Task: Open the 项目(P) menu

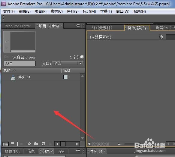Action: 41,11
